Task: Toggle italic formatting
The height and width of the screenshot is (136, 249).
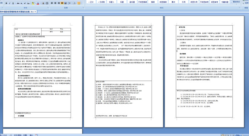Action: tap(10, 3)
